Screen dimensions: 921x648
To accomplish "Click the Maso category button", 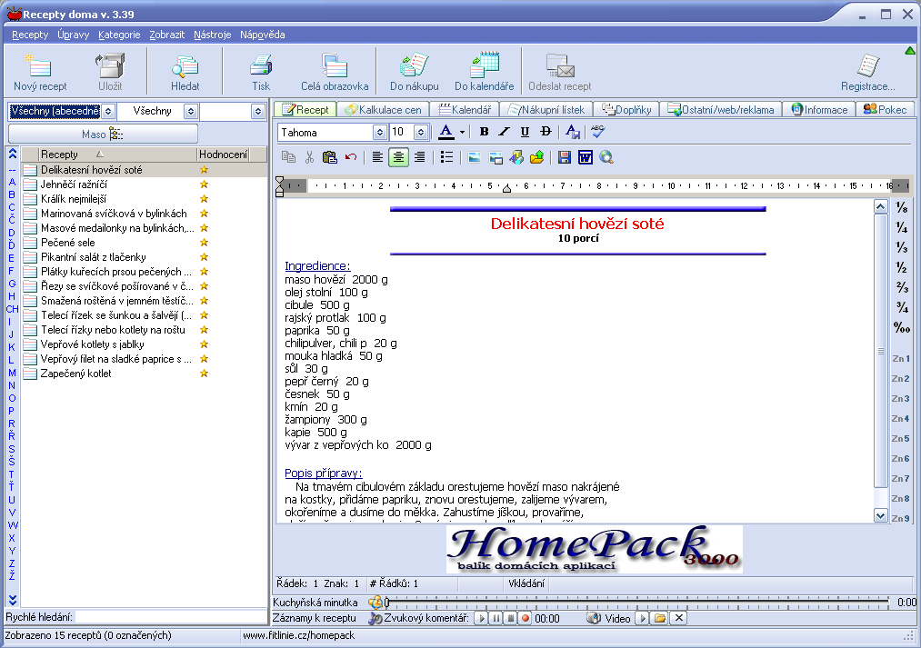I will point(103,135).
